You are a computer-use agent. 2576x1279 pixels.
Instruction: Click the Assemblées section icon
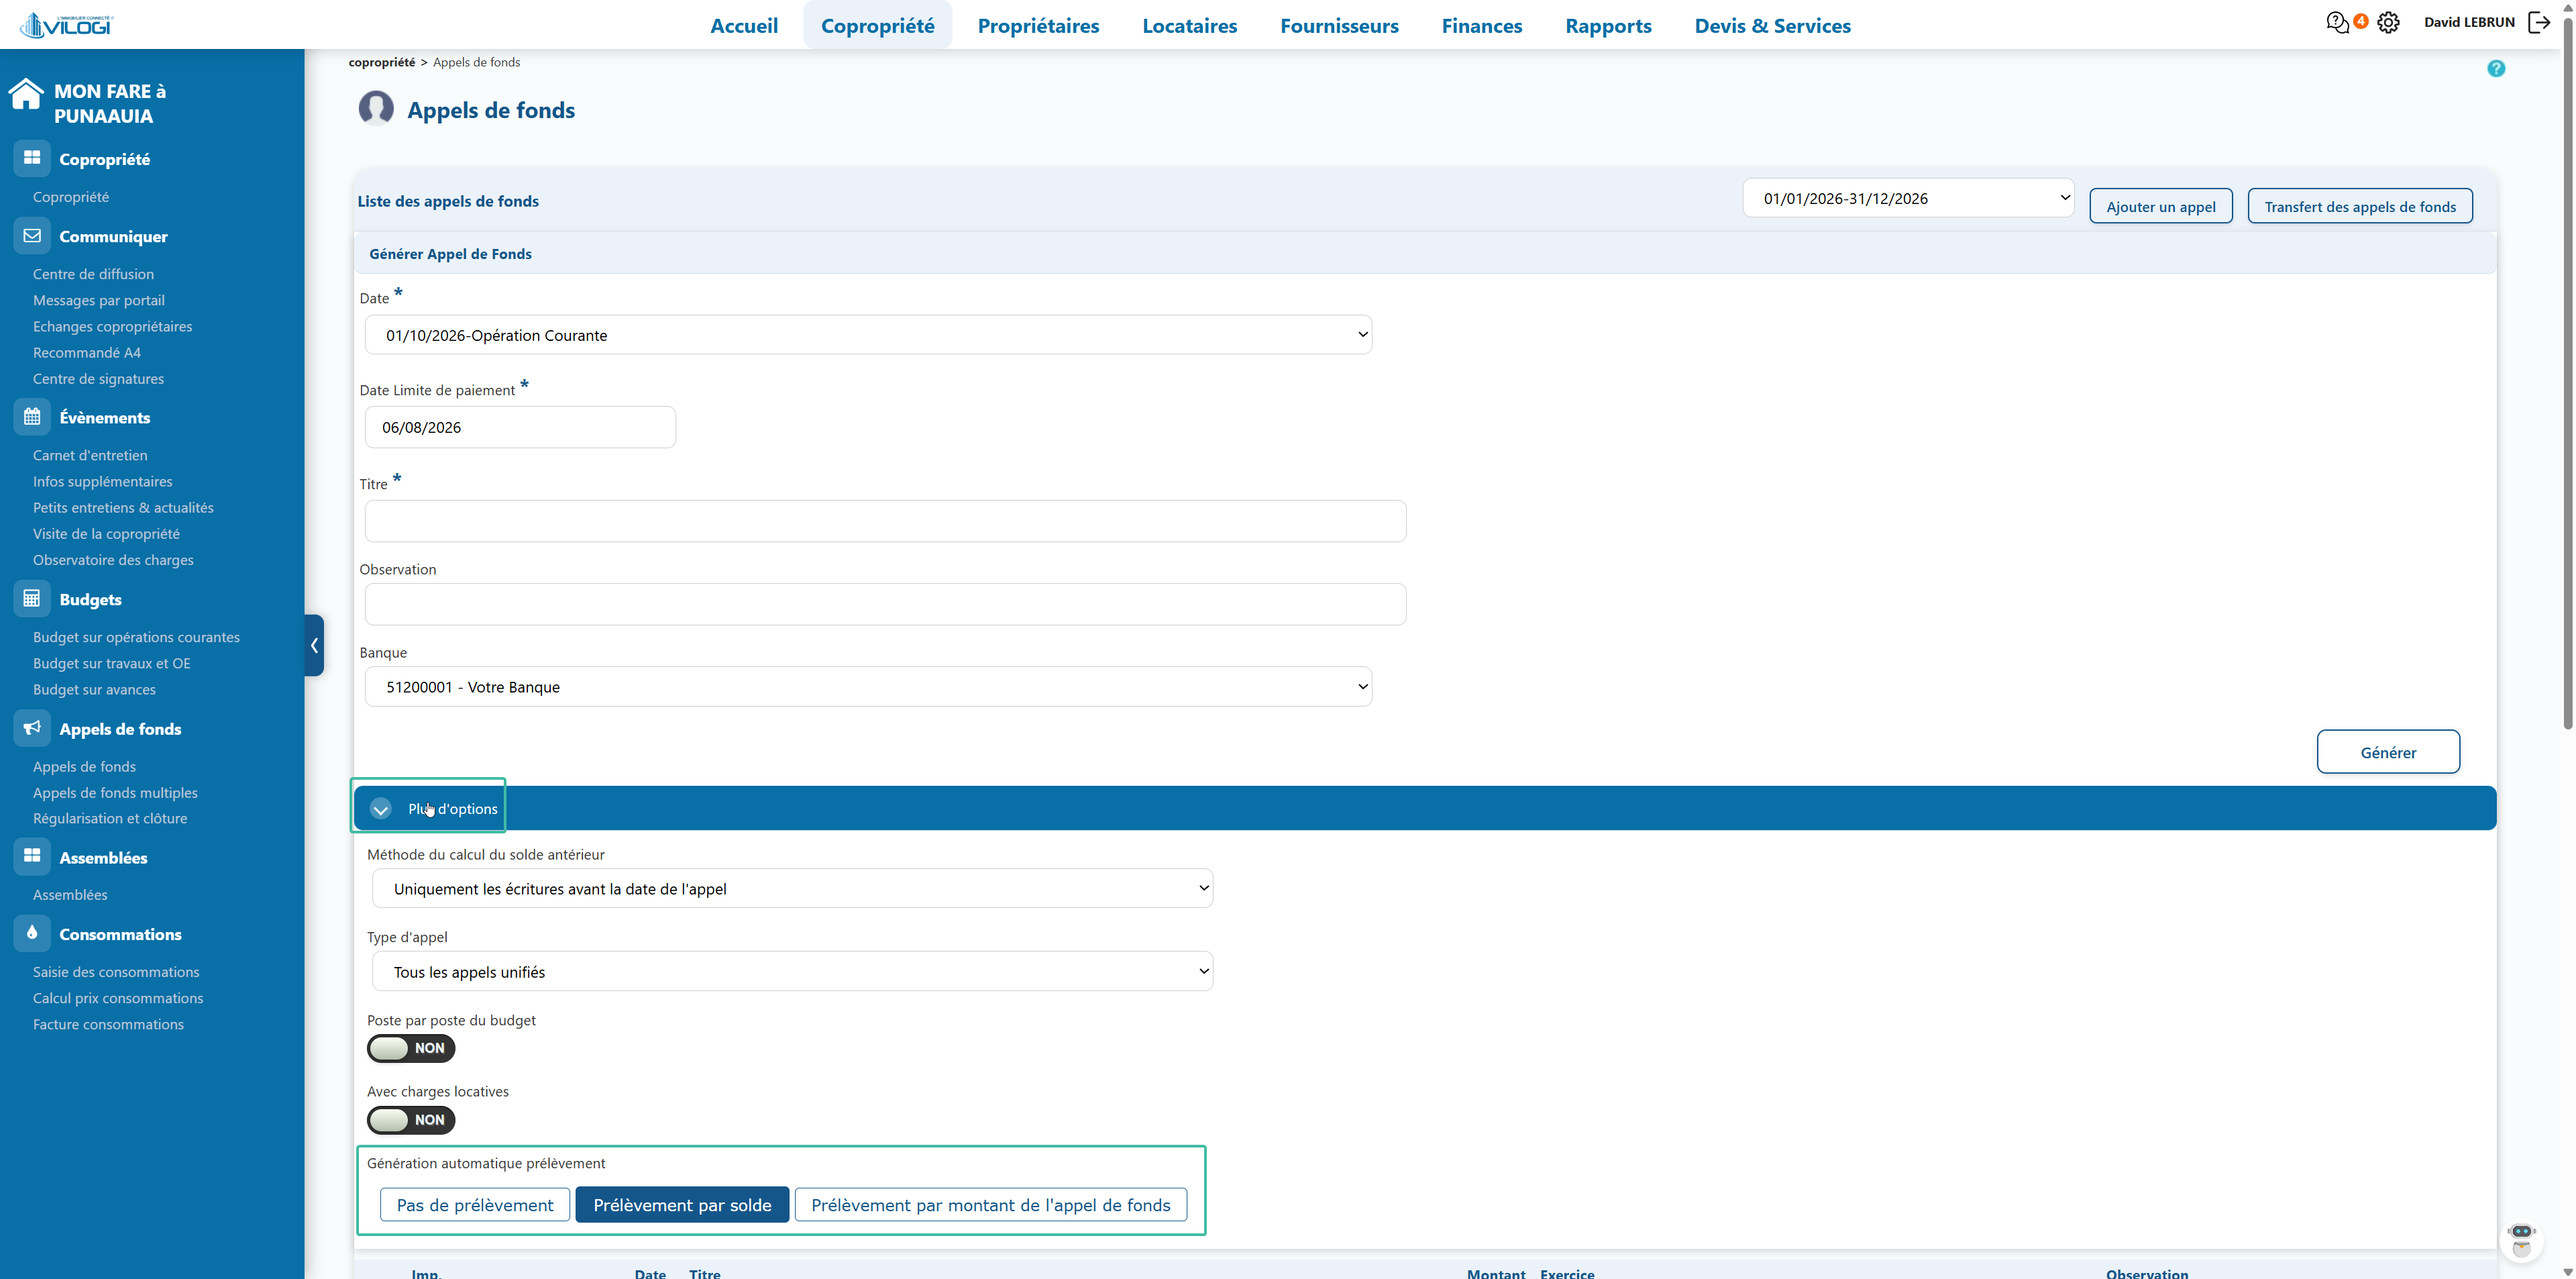32,856
